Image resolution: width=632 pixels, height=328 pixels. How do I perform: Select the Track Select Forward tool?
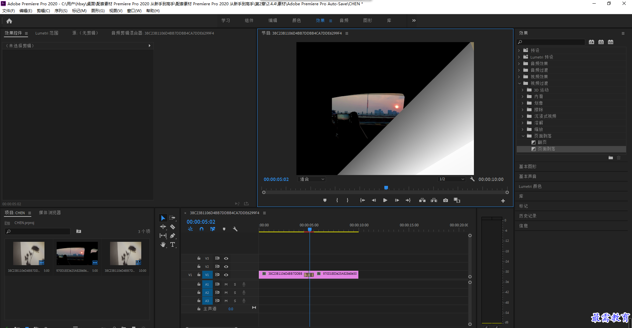[173, 218]
